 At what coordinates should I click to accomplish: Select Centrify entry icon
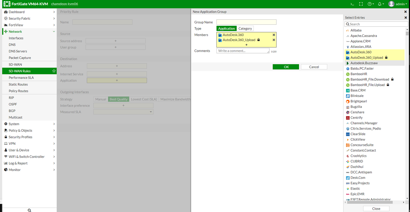click(x=348, y=118)
